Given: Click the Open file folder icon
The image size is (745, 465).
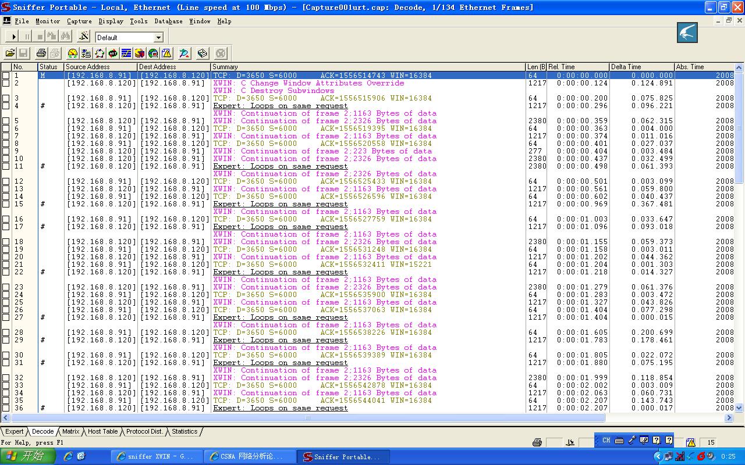Looking at the screenshot, I should (x=10, y=53).
